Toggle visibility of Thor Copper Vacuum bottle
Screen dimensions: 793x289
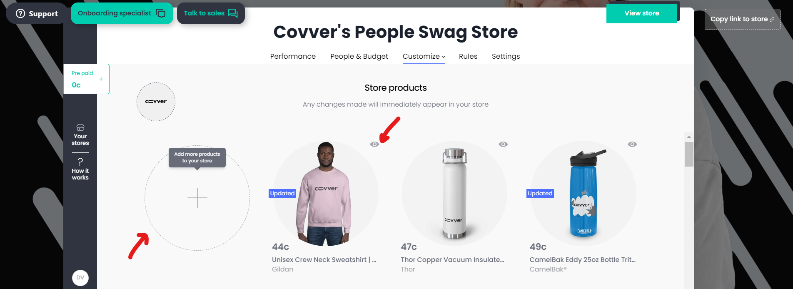(503, 144)
